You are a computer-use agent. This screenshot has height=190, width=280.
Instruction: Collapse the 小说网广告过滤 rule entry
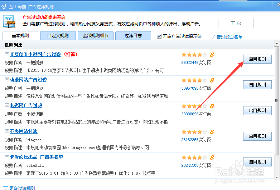pos(7,54)
